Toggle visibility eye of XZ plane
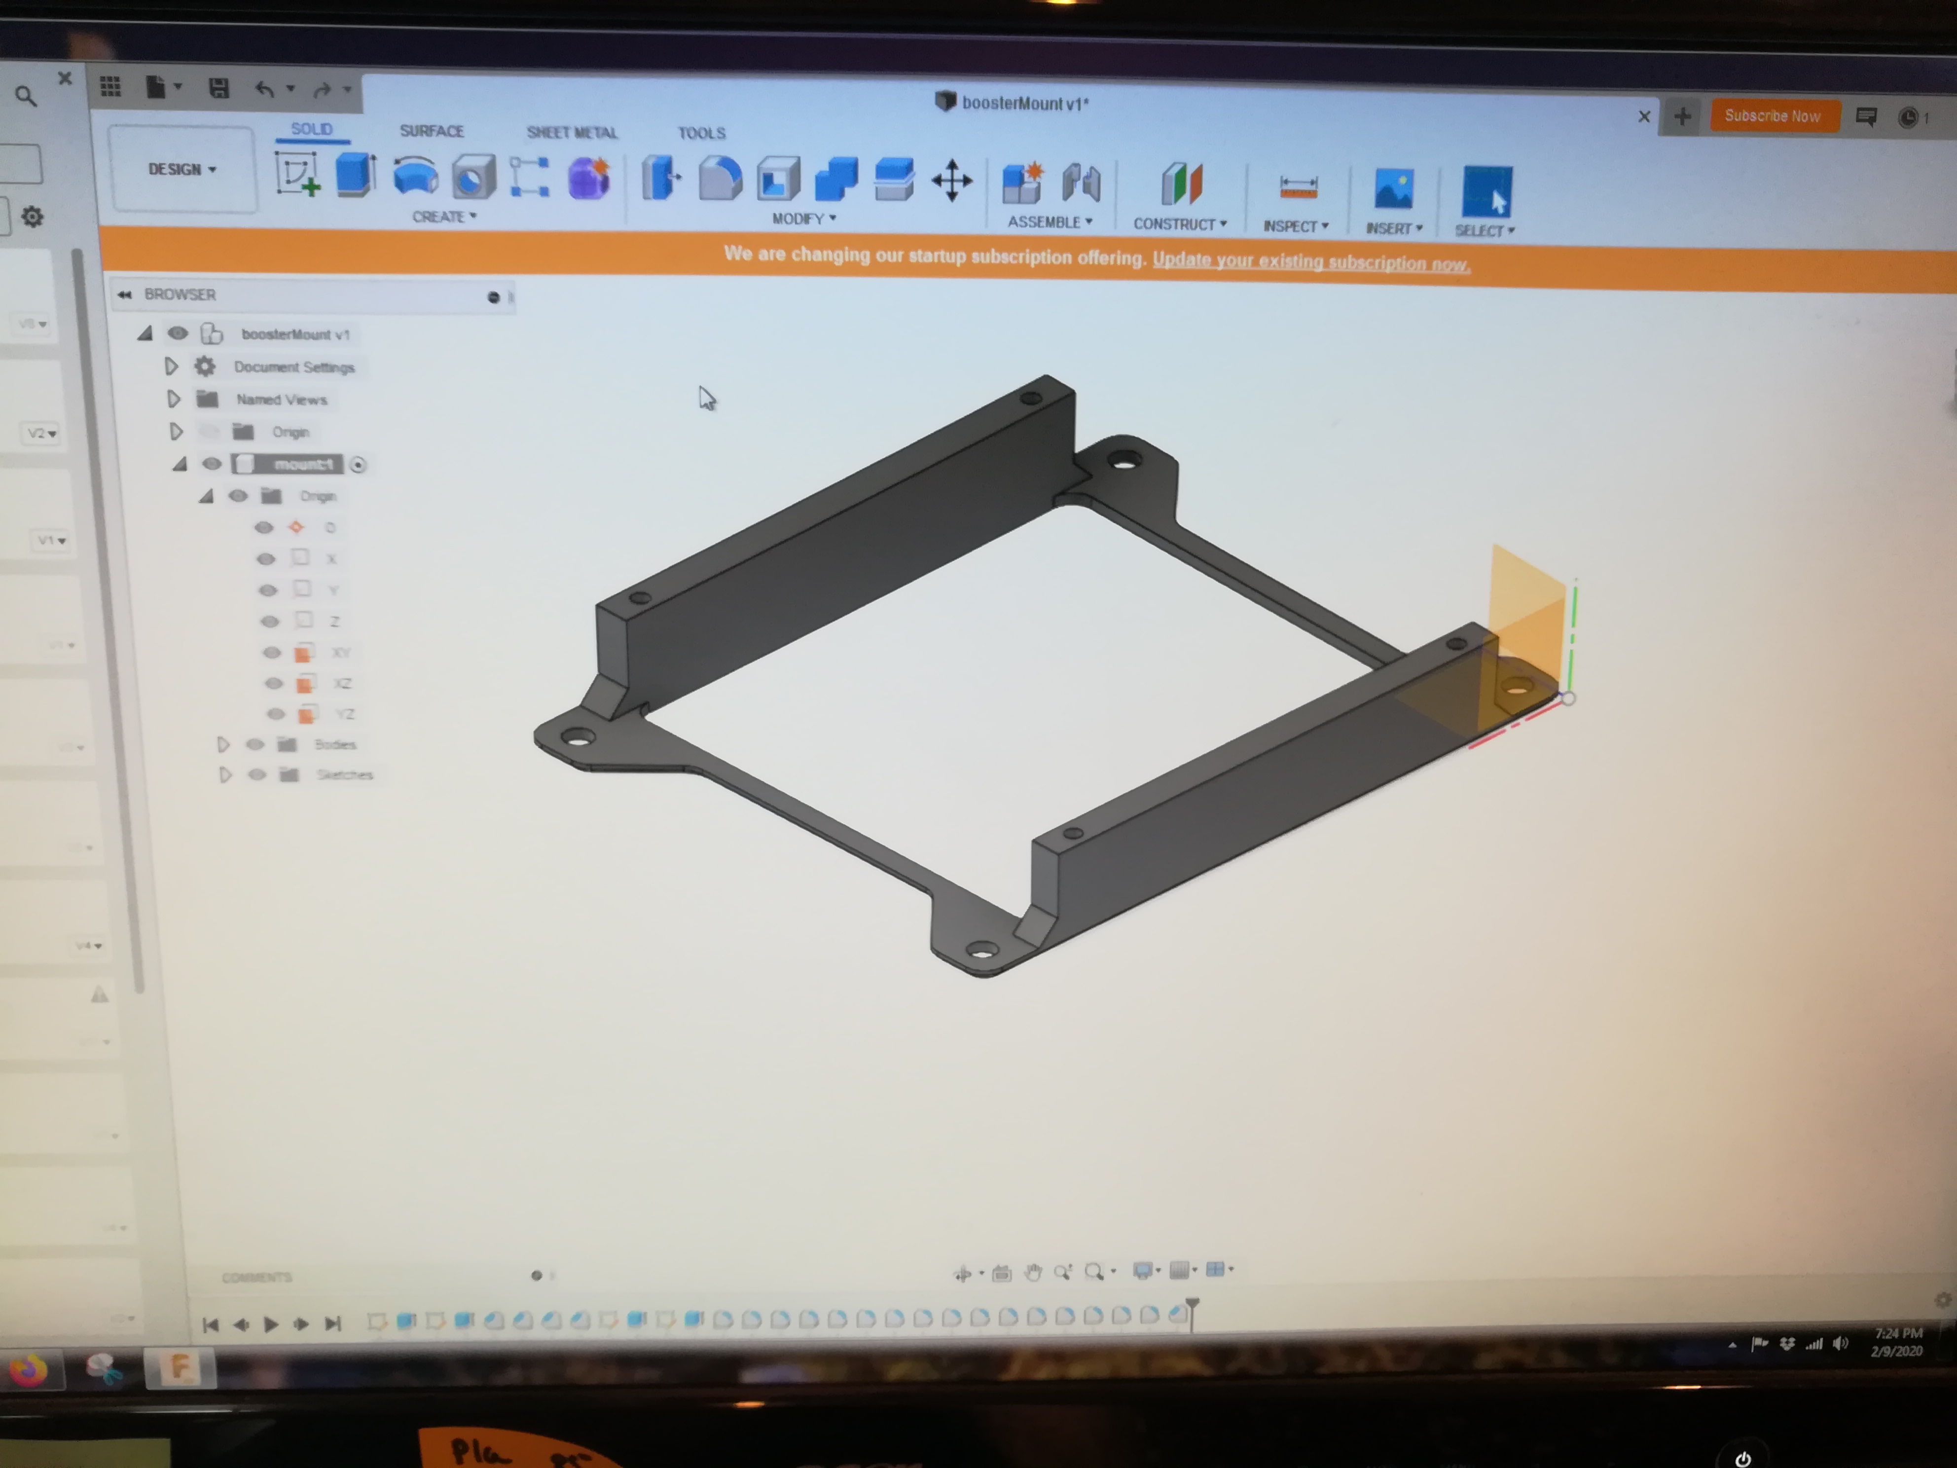This screenshot has width=1957, height=1468. pos(273,683)
